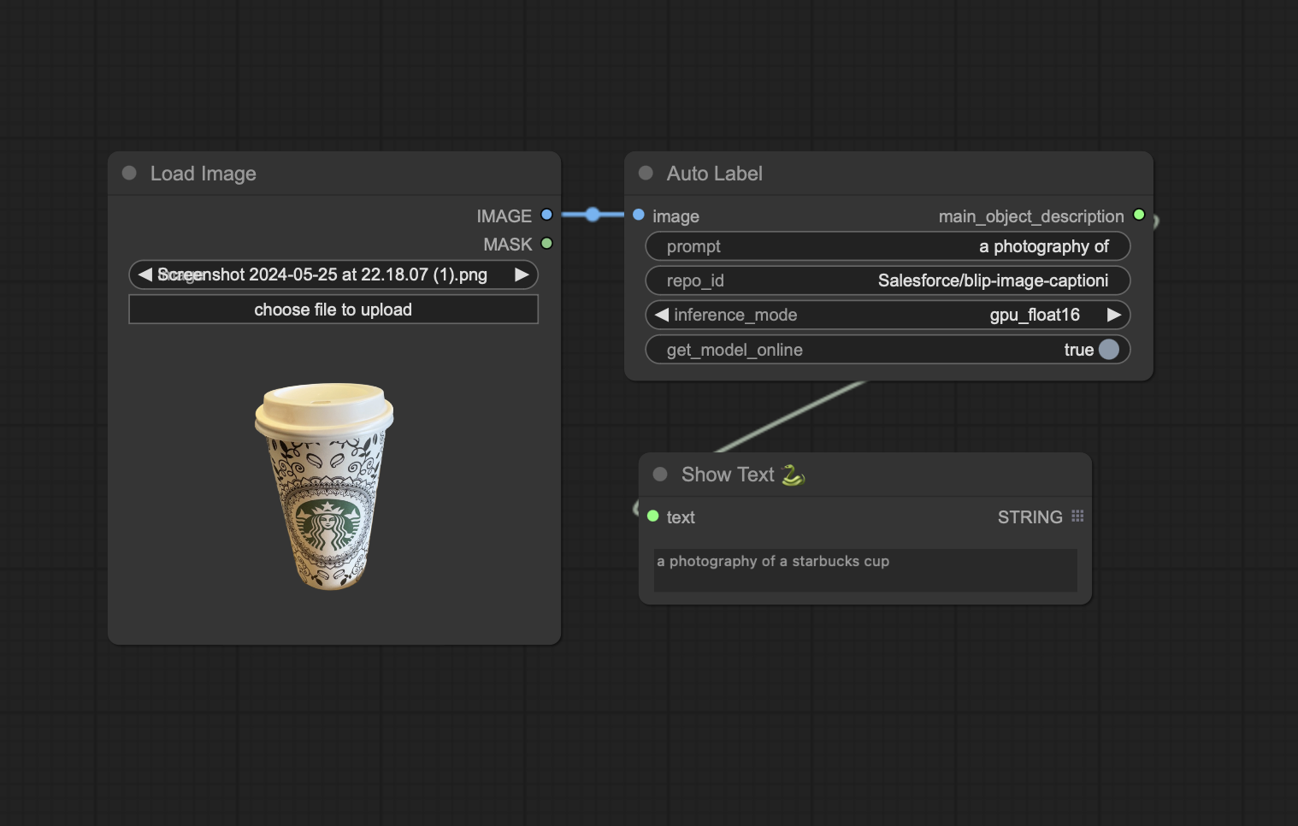Click the IMAGE output socket on Load Image

(546, 215)
